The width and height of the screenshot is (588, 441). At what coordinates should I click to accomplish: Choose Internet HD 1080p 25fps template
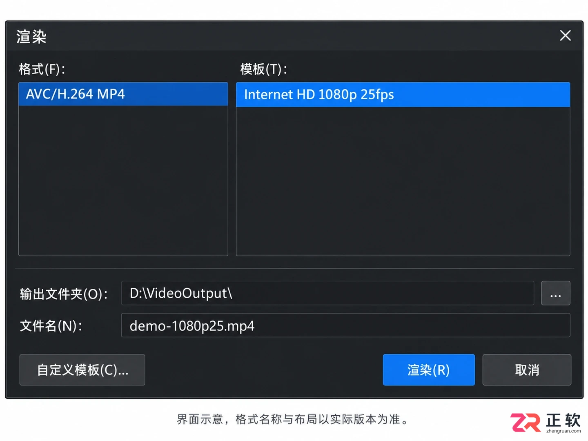pos(403,95)
